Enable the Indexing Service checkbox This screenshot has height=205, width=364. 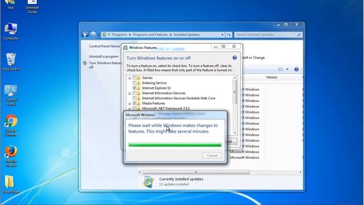coord(134,83)
